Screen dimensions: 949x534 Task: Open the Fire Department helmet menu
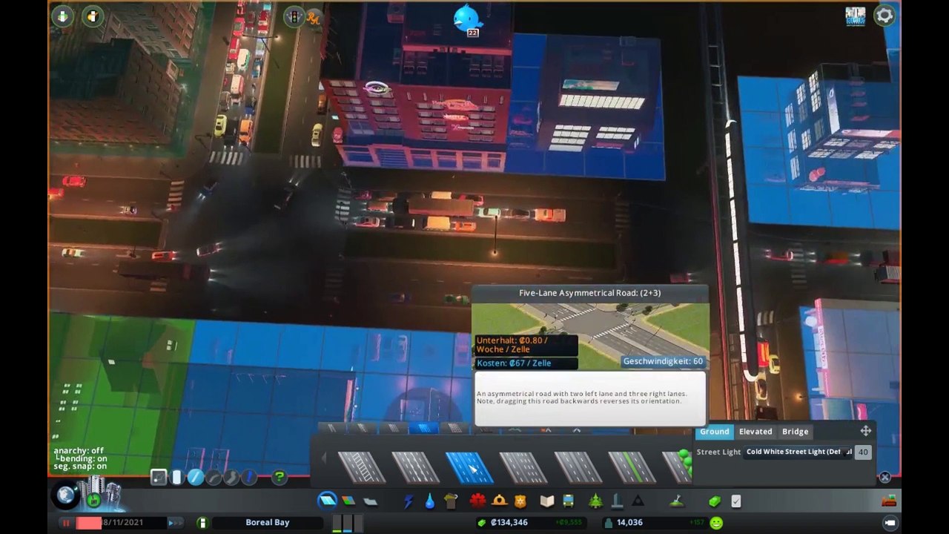[x=499, y=501]
